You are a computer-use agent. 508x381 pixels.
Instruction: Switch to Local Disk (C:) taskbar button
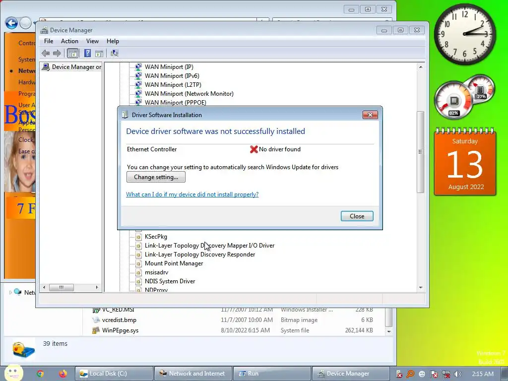click(114, 374)
